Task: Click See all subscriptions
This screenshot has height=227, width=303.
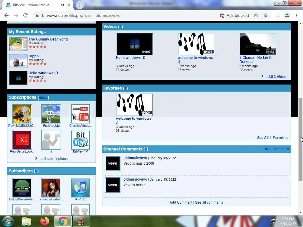Action: 51,159
